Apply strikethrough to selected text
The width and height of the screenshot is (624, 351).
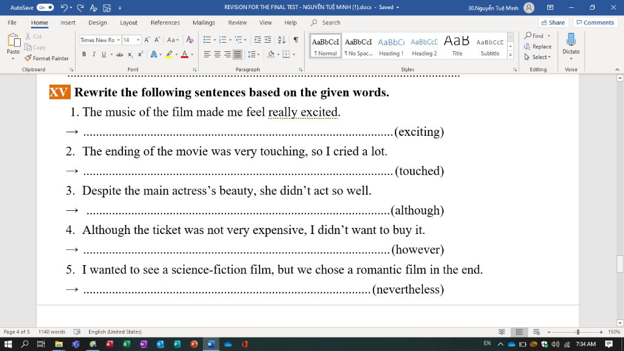pos(119,54)
